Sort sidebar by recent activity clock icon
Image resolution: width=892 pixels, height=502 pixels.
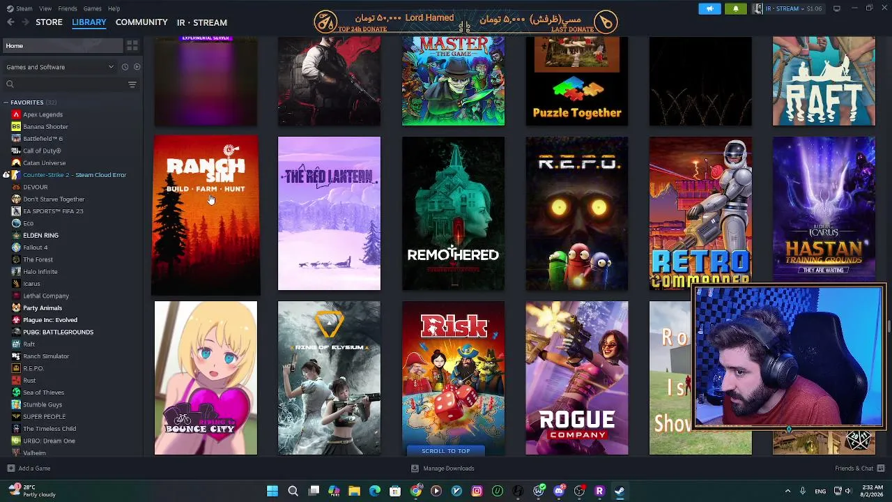pyautogui.click(x=125, y=67)
